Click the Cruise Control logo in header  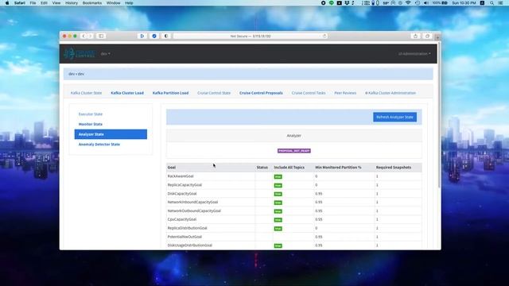79,53
